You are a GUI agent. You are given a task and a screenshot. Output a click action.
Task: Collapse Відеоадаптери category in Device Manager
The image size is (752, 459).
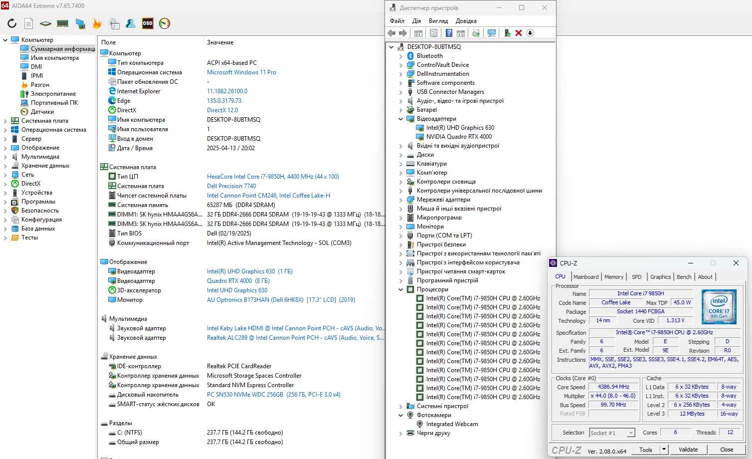[x=400, y=119]
